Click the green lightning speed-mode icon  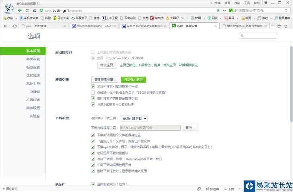point(218,11)
